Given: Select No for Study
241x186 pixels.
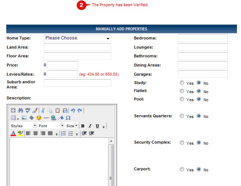Looking at the screenshot, I should [199, 83].
